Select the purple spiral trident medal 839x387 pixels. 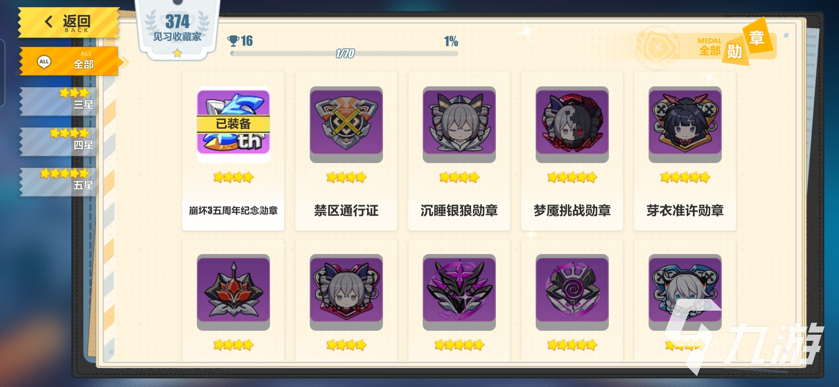pos(572,292)
